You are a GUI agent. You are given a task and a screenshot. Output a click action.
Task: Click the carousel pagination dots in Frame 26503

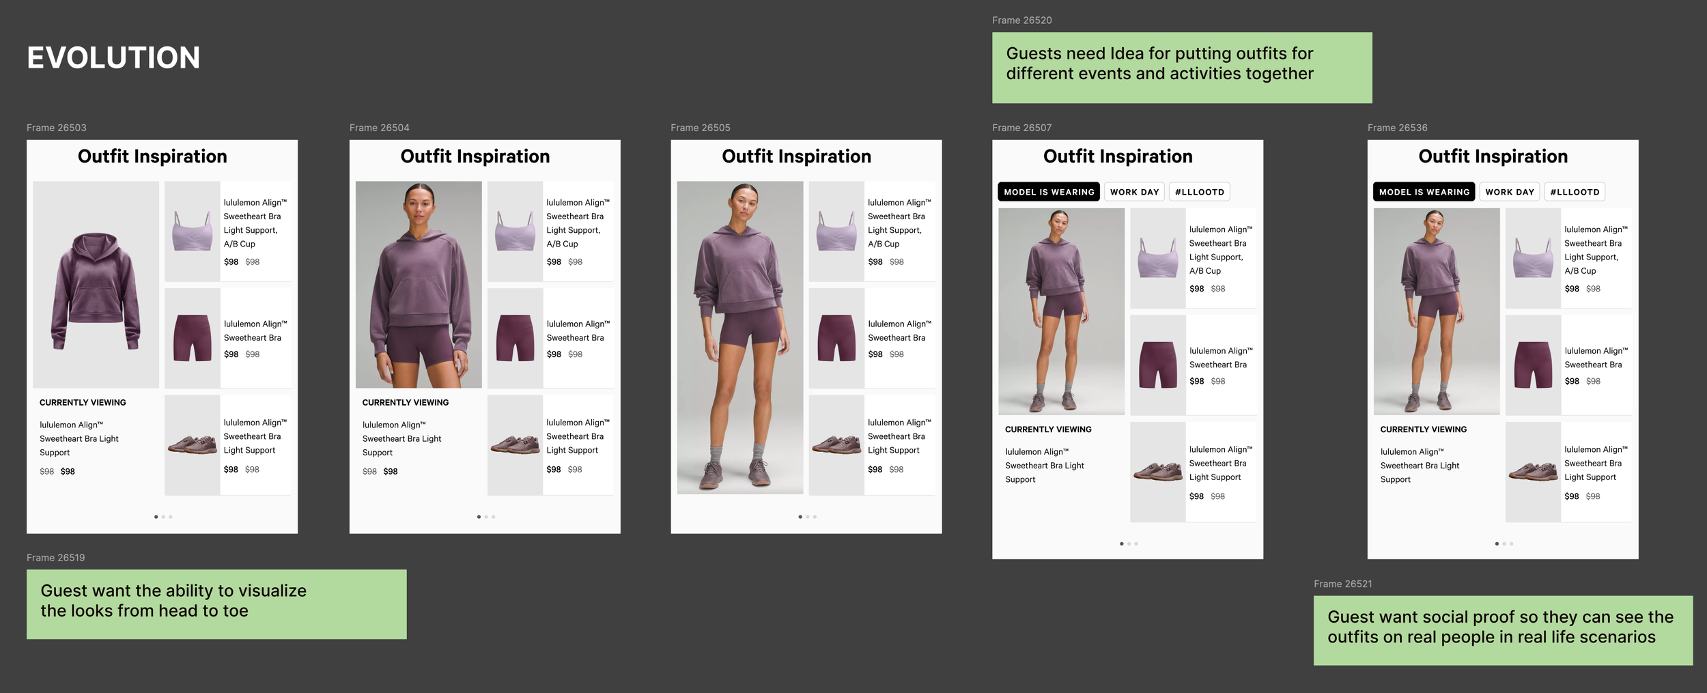[x=163, y=517]
